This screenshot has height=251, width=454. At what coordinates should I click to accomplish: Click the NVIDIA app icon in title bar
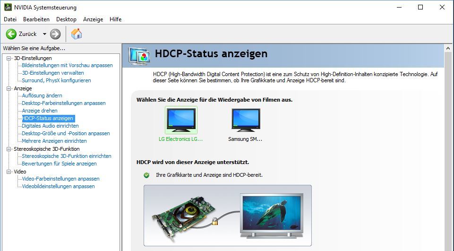(8, 7)
